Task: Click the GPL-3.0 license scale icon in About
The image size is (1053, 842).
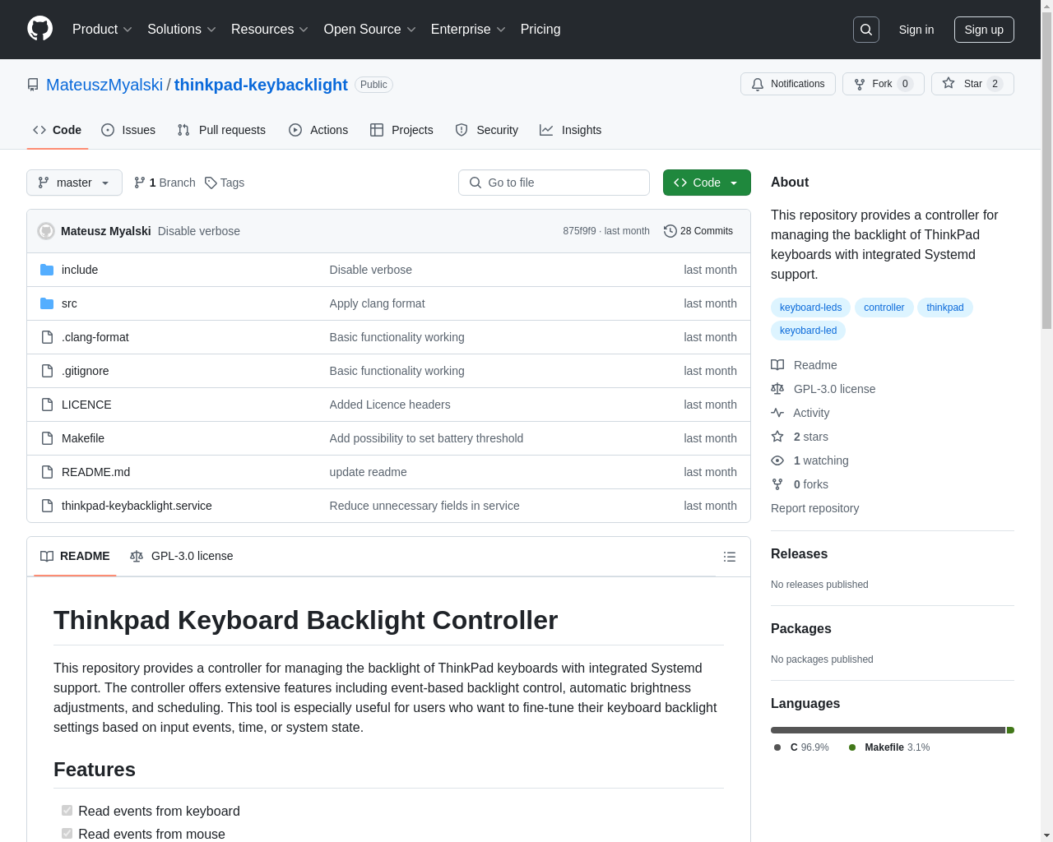Action: point(777,389)
